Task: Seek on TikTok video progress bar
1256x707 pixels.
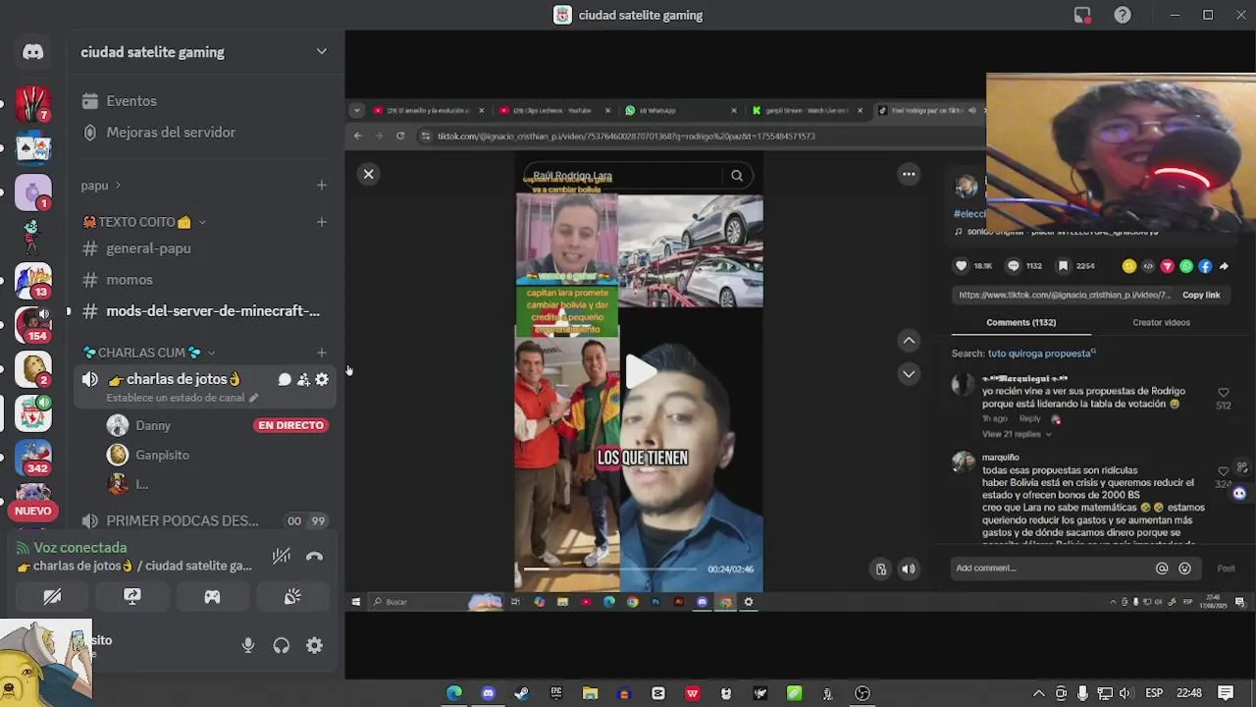Action: 610,569
